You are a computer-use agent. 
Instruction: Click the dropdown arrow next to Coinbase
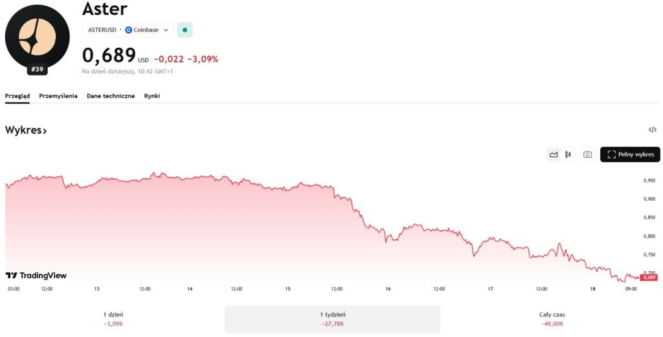click(166, 30)
